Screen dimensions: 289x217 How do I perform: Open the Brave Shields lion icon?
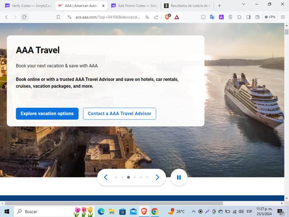[168, 17]
